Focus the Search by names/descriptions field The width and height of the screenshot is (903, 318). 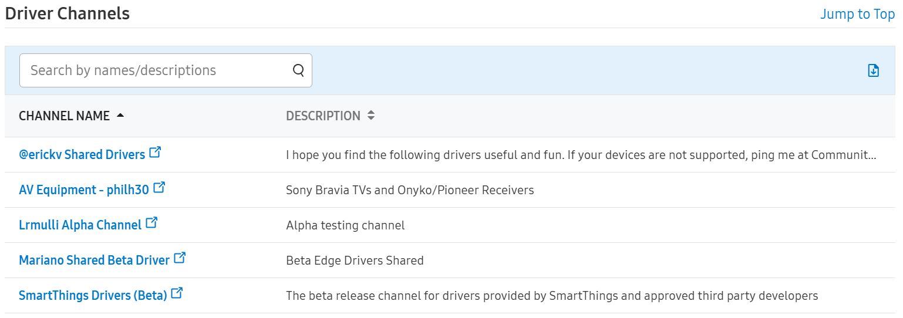(166, 70)
